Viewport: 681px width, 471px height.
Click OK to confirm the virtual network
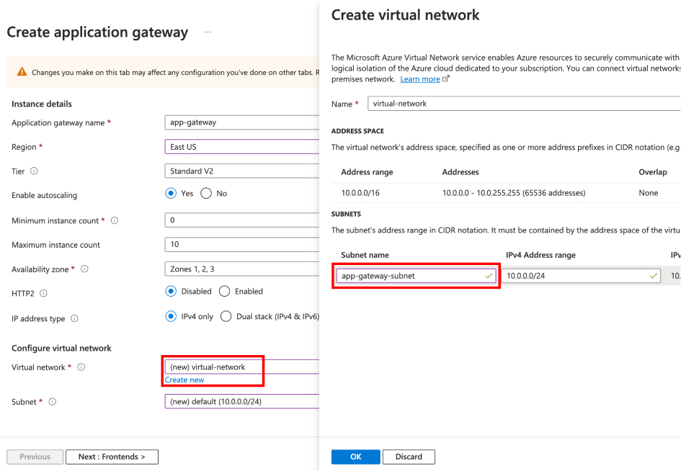click(355, 457)
